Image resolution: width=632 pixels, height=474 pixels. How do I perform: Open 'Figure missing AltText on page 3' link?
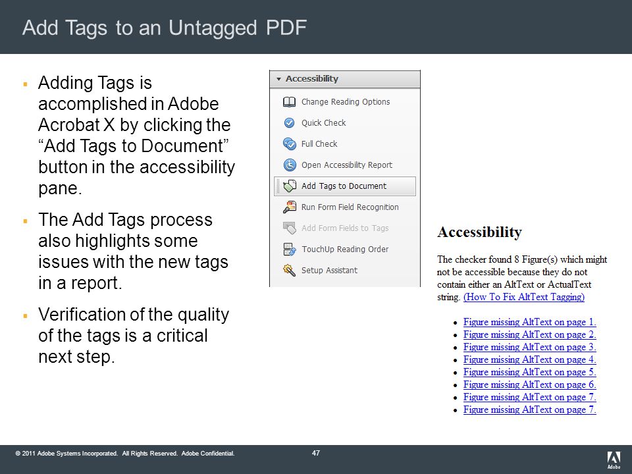point(529,347)
